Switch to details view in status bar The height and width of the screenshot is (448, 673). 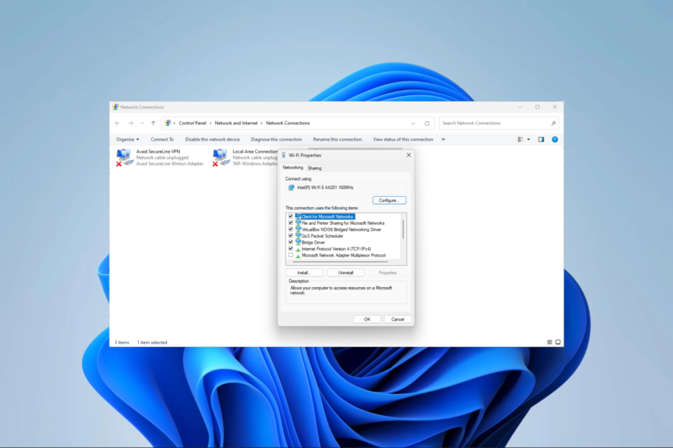click(549, 342)
